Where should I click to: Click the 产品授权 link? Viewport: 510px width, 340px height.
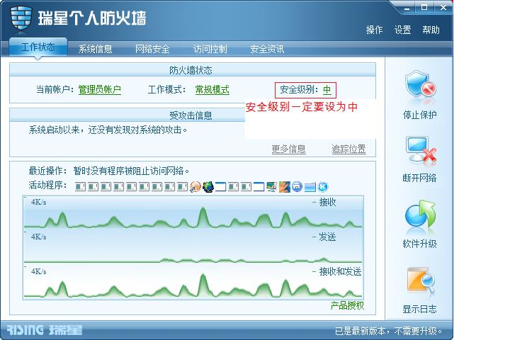pyautogui.click(x=347, y=305)
